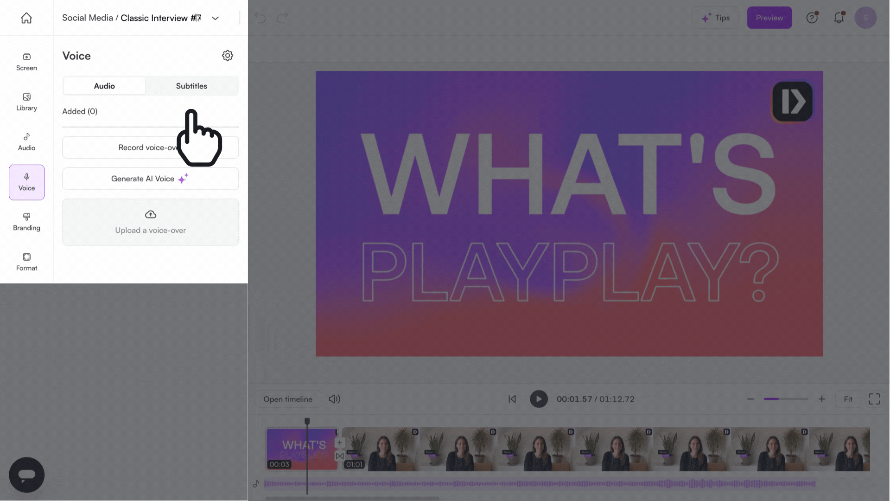Select the WHAT'S PLAYPLAY title clip thumbnail
The width and height of the screenshot is (890, 501).
click(302, 449)
